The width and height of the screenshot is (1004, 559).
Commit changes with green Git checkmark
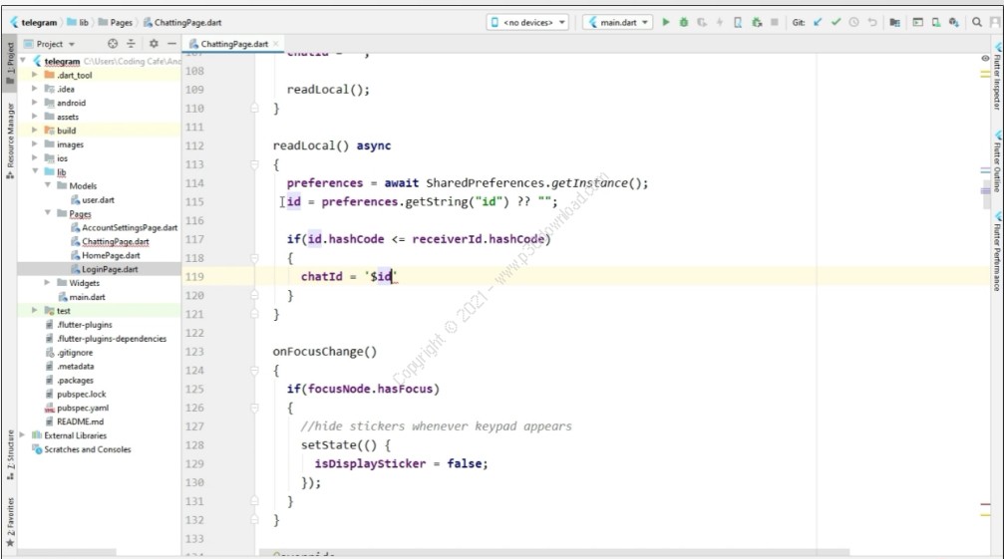point(836,22)
